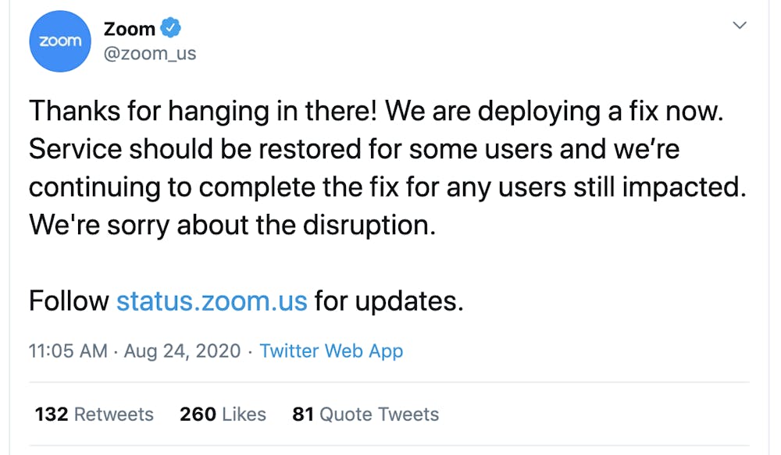The image size is (781, 455).
Task: Click the Zoom profile avatar
Action: [61, 41]
